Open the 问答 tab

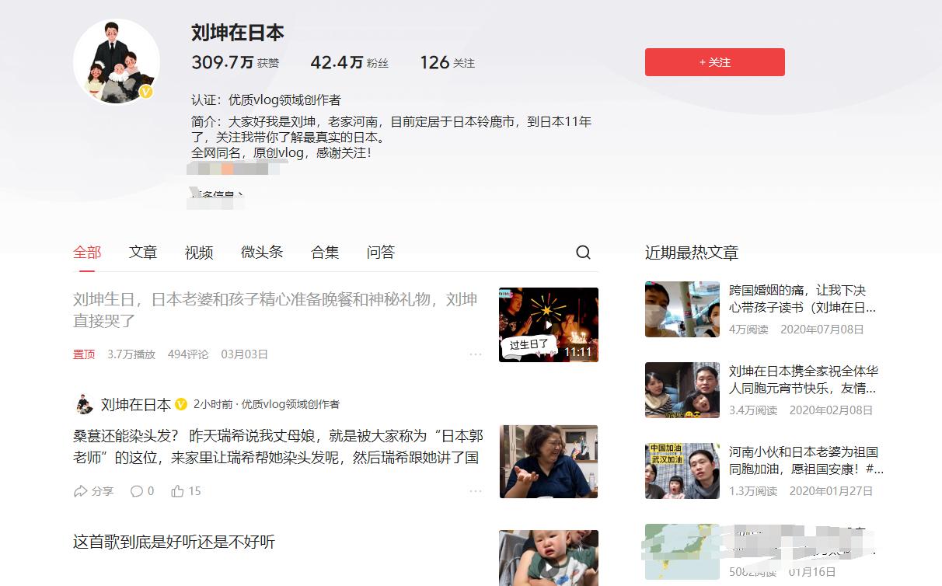pyautogui.click(x=381, y=253)
